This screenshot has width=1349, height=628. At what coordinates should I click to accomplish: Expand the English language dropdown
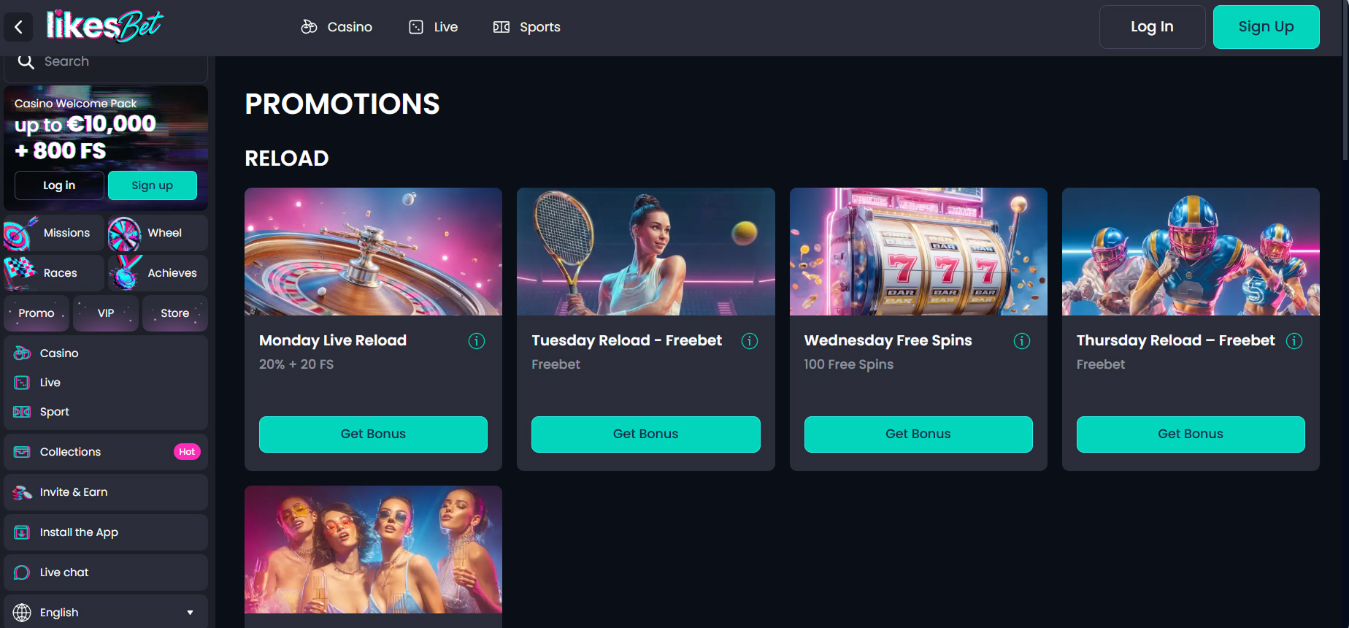tap(106, 612)
